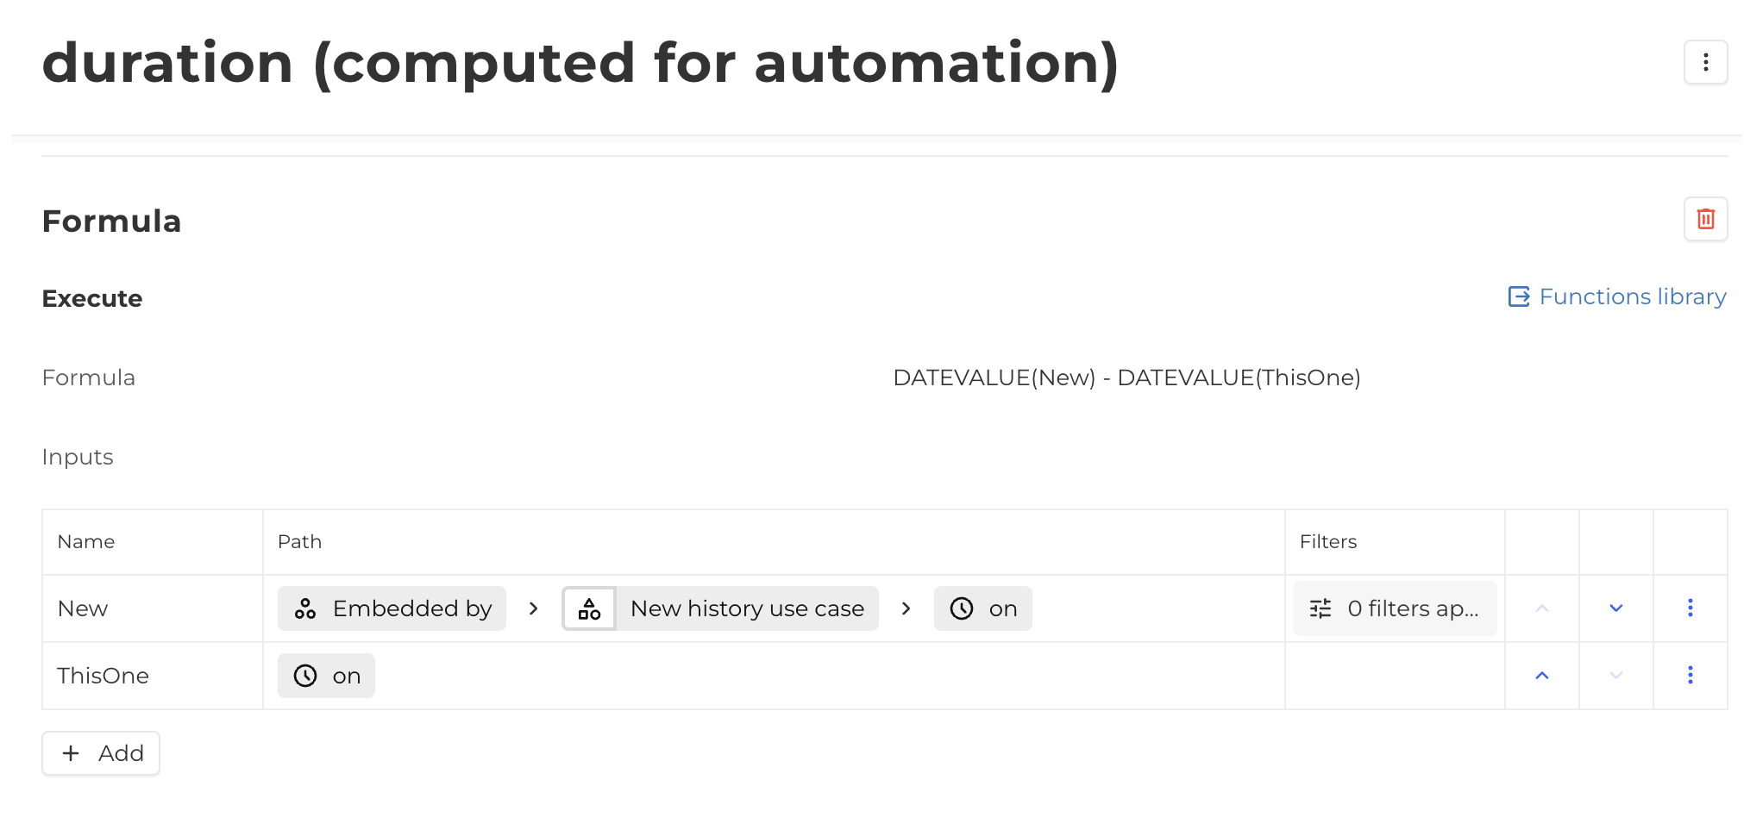Move the ThisOne input row up
The height and width of the screenshot is (817, 1744).
(1541, 676)
